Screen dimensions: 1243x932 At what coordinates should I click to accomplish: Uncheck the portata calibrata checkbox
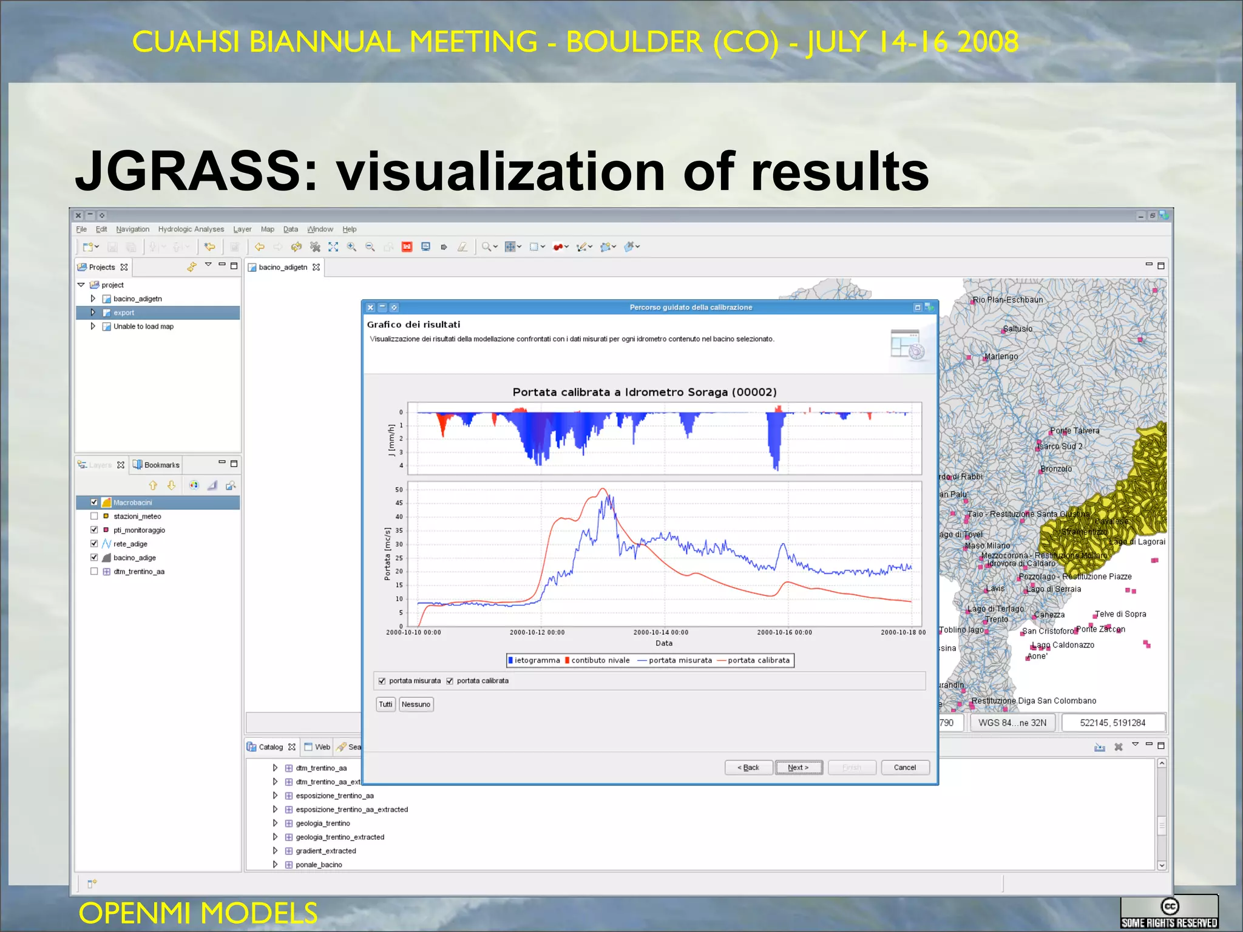(450, 681)
